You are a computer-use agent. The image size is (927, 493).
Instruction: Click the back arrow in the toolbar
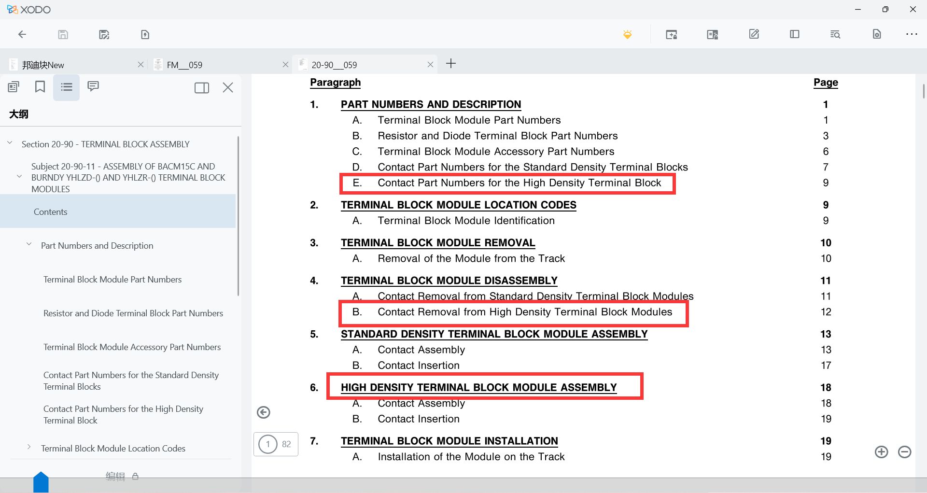22,34
